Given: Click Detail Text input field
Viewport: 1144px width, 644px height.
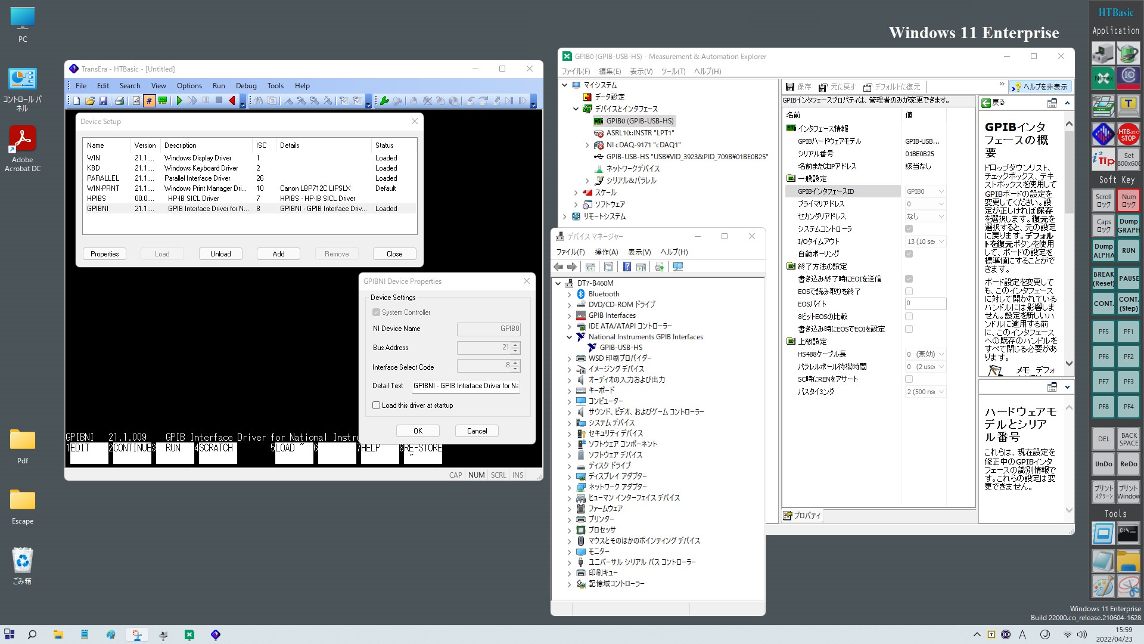Looking at the screenshot, I should coord(465,386).
